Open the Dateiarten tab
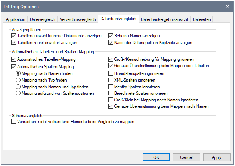 tap(202, 19)
